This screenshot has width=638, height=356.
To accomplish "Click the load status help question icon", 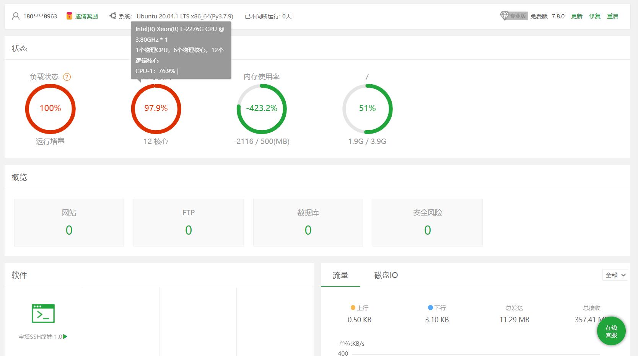I will (x=67, y=77).
